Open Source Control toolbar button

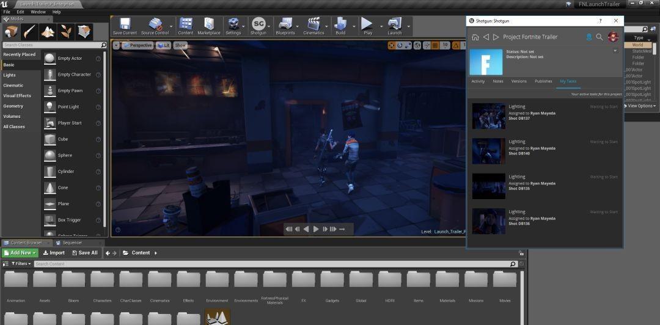pos(155,26)
